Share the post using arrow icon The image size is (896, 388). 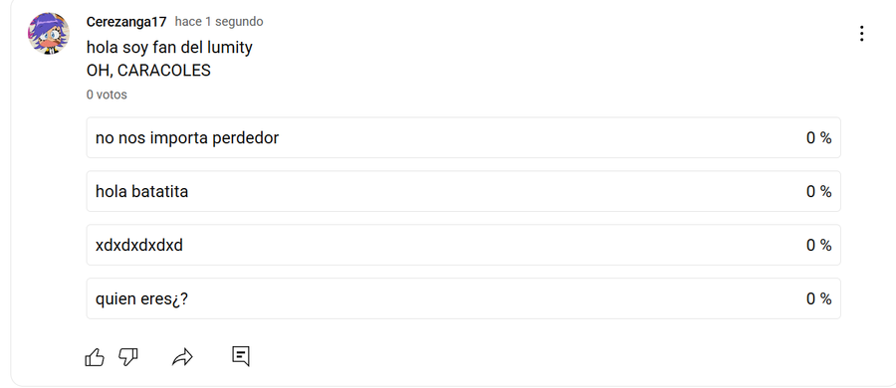click(x=182, y=358)
